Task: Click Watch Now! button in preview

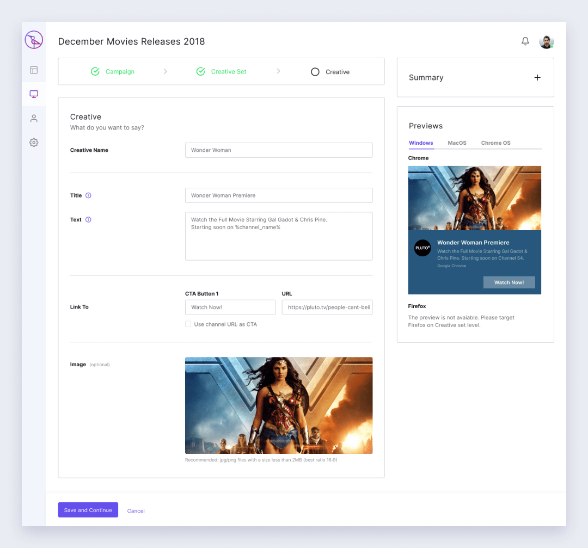Action: coord(509,282)
